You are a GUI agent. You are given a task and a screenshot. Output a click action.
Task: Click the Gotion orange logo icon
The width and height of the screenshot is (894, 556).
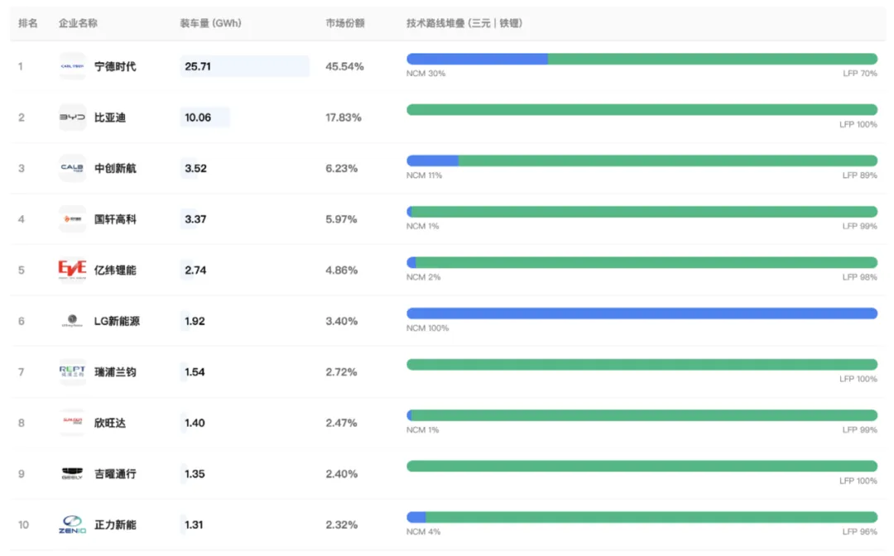tap(72, 219)
